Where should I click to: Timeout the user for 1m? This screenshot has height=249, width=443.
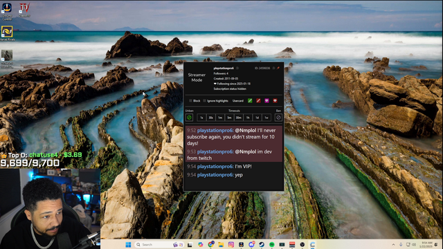tap(220, 118)
